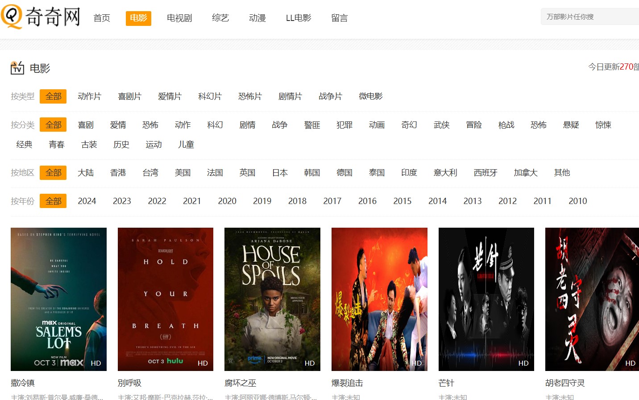Filter by region 西班牙

(485, 173)
